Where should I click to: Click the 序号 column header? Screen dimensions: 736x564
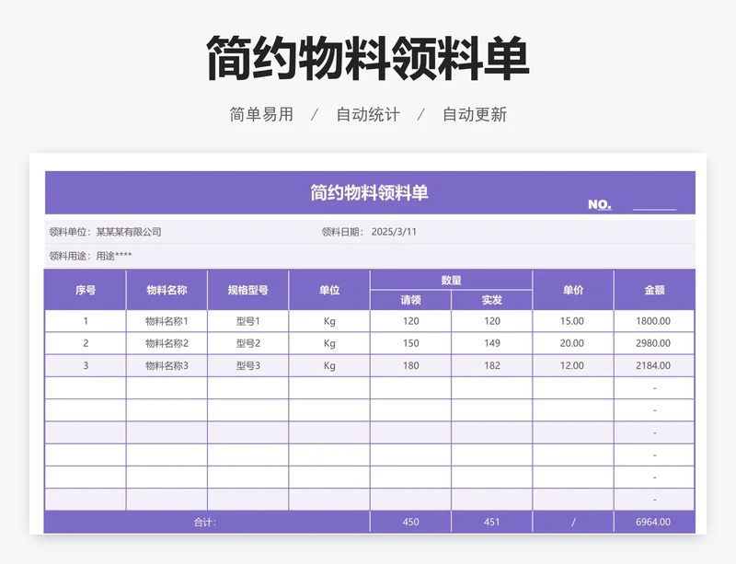(86, 290)
